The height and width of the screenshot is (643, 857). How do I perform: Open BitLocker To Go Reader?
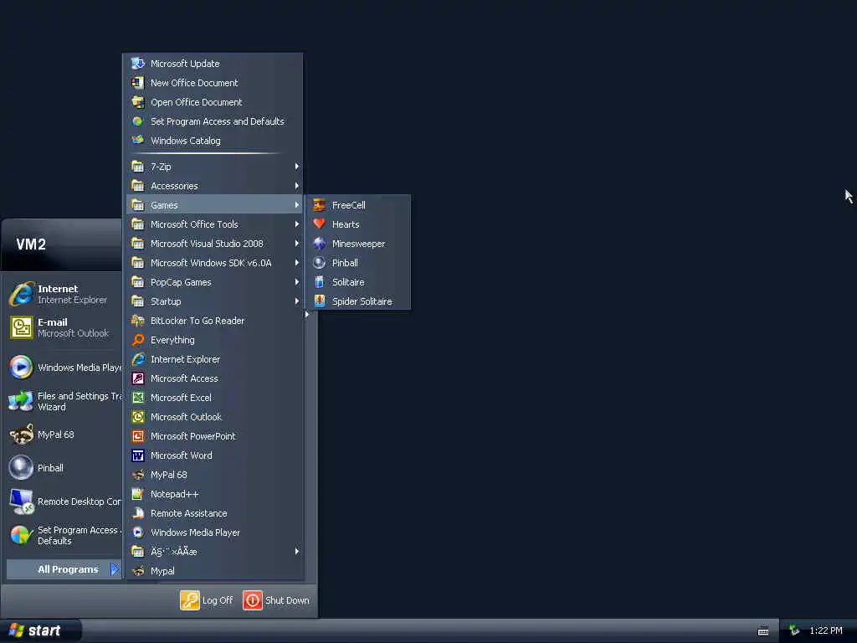[x=214, y=321]
